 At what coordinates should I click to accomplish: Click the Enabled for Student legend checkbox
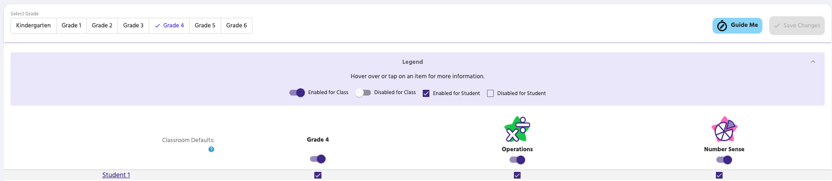click(x=426, y=94)
